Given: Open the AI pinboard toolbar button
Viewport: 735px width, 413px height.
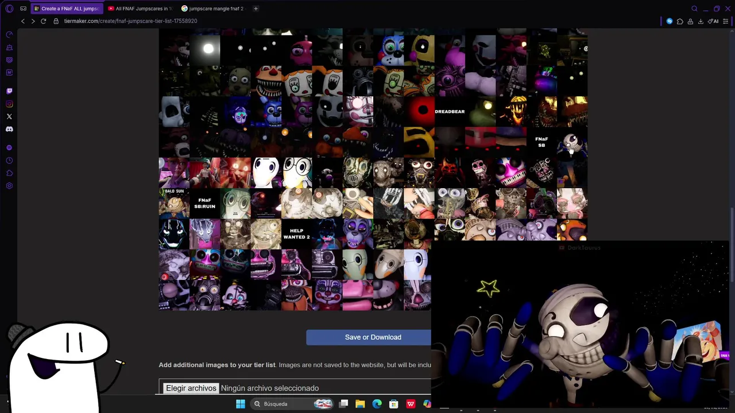Looking at the screenshot, I should pyautogui.click(x=713, y=21).
